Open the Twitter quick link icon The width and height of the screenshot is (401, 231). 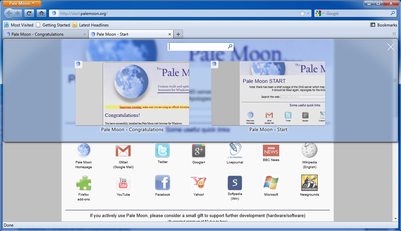[162, 150]
